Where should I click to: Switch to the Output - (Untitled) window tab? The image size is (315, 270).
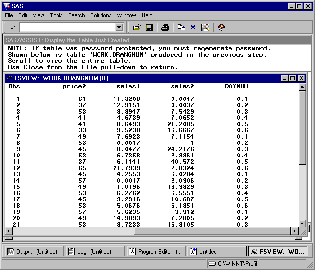click(33, 252)
